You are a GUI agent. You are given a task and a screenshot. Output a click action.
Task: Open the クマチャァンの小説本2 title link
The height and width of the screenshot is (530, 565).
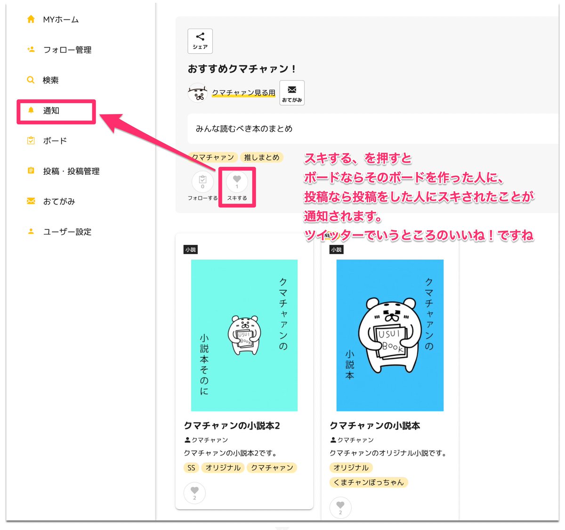232,425
